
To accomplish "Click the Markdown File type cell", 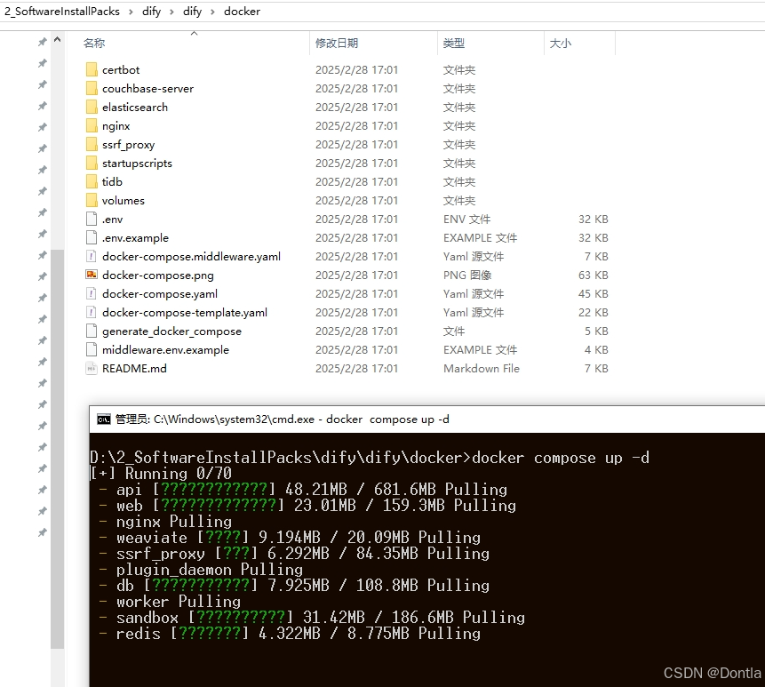I will (x=482, y=368).
